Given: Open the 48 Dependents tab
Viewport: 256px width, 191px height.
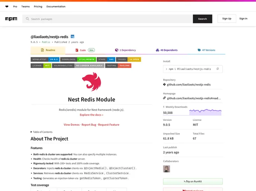Looking at the screenshot, I should pos(167,50).
